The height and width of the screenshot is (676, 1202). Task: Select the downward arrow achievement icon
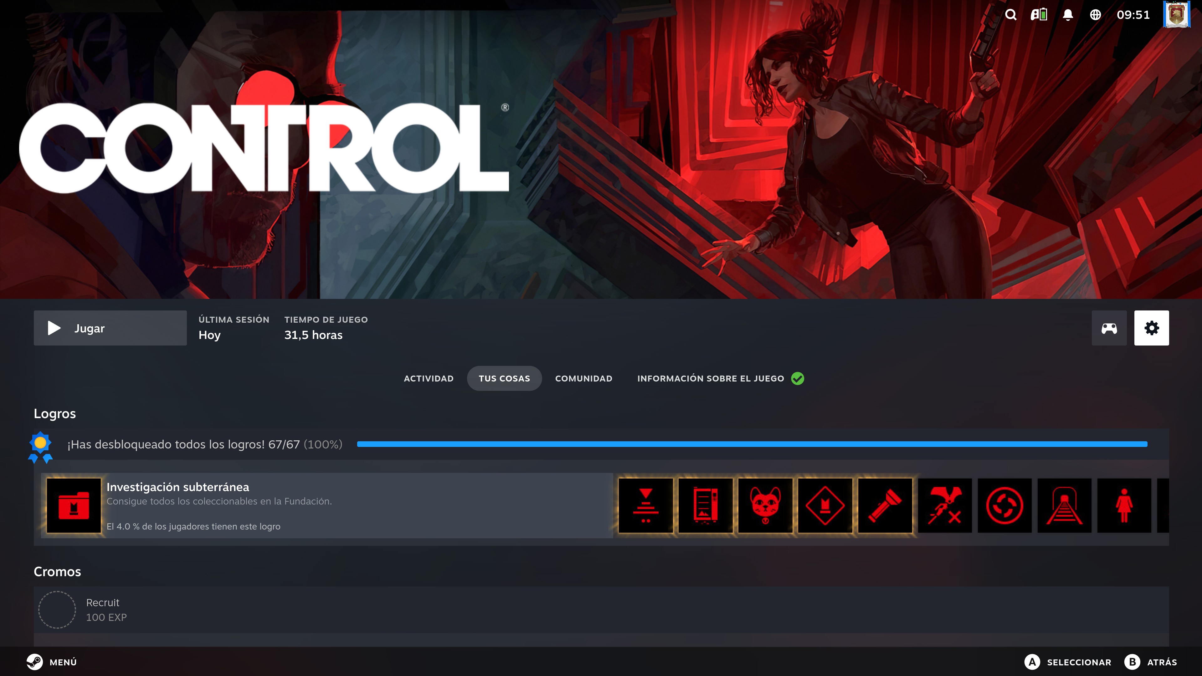[x=646, y=506]
